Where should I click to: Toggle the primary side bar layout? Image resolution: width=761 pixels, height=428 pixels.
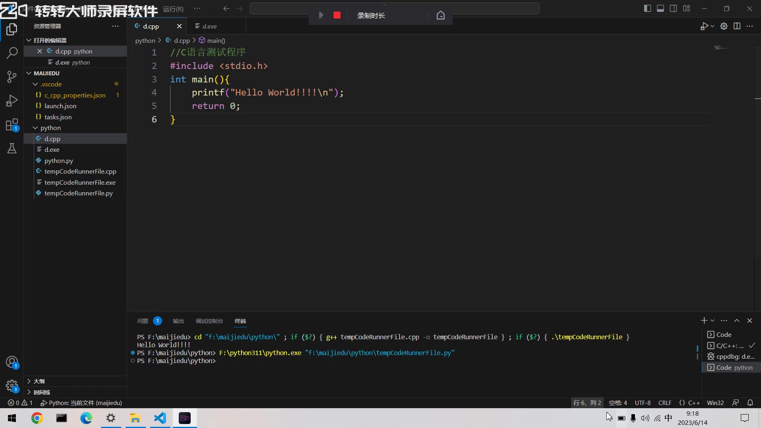point(648,8)
